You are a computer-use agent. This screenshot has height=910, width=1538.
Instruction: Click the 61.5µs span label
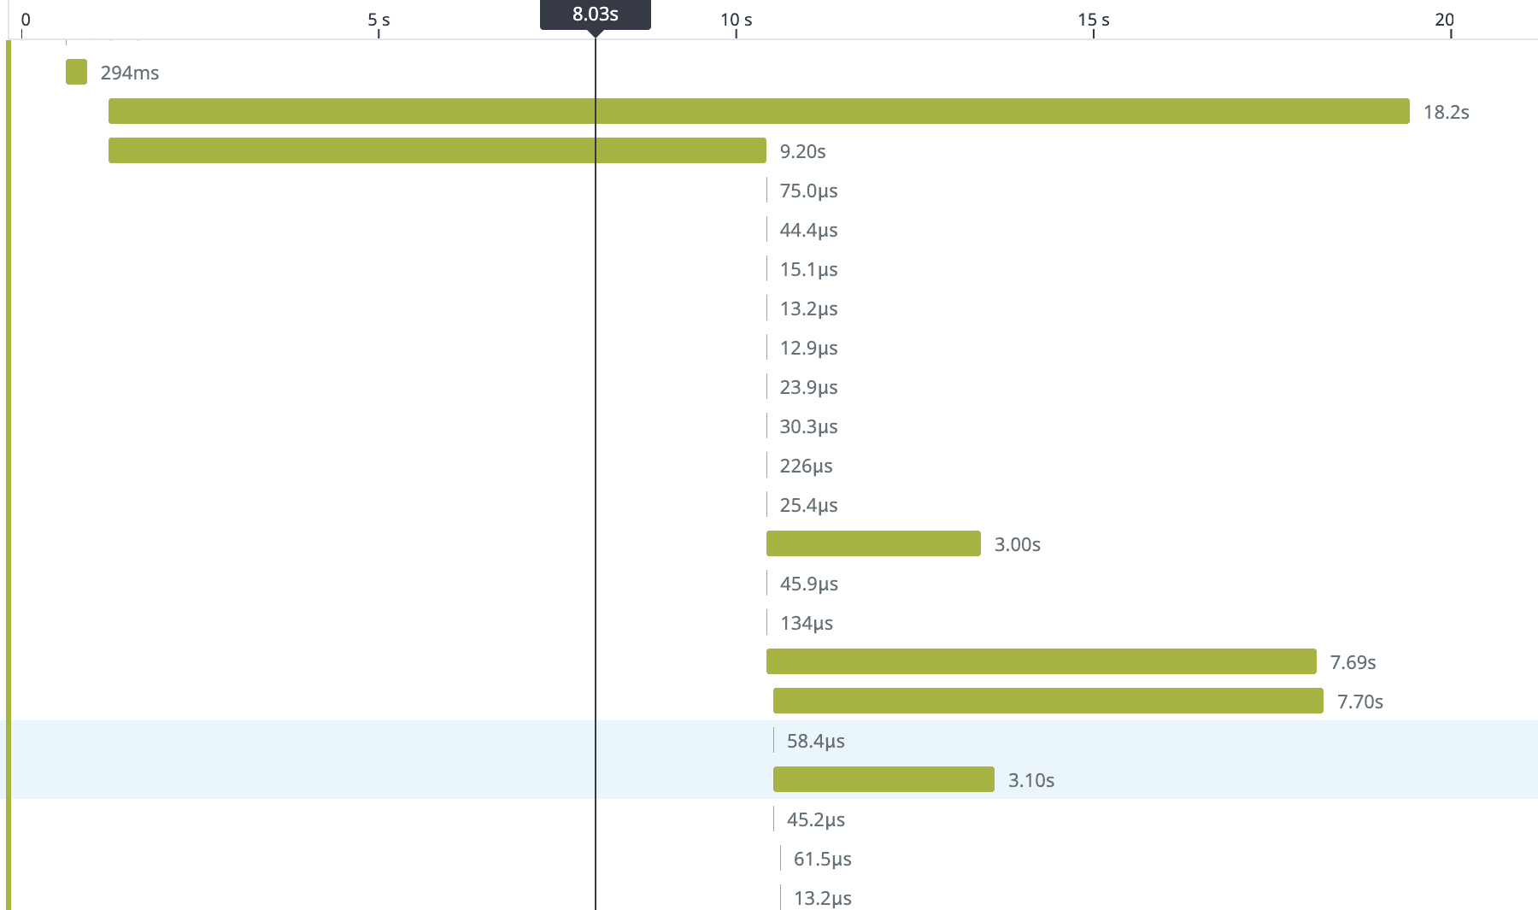tap(822, 859)
